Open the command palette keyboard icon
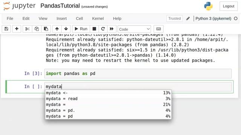The image size is (241, 135). [x=159, y=29]
